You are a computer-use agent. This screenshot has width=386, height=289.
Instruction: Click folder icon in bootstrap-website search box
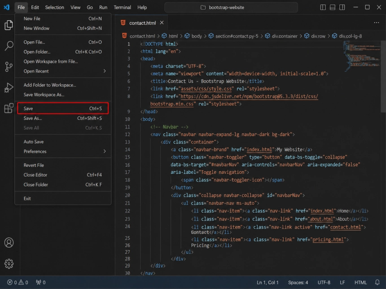[x=203, y=7]
